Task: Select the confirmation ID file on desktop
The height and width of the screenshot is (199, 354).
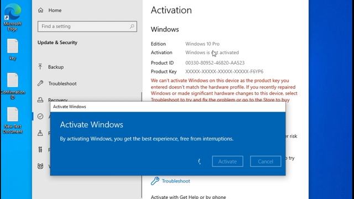Action: tap(12, 86)
